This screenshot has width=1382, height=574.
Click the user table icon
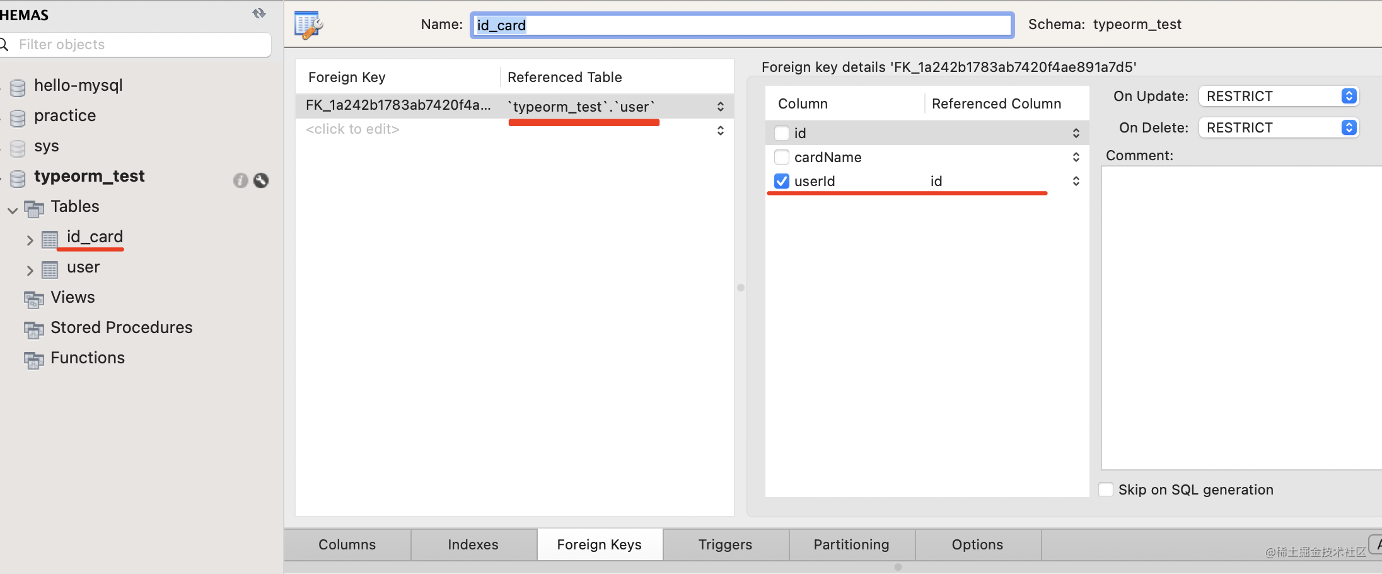50,270
